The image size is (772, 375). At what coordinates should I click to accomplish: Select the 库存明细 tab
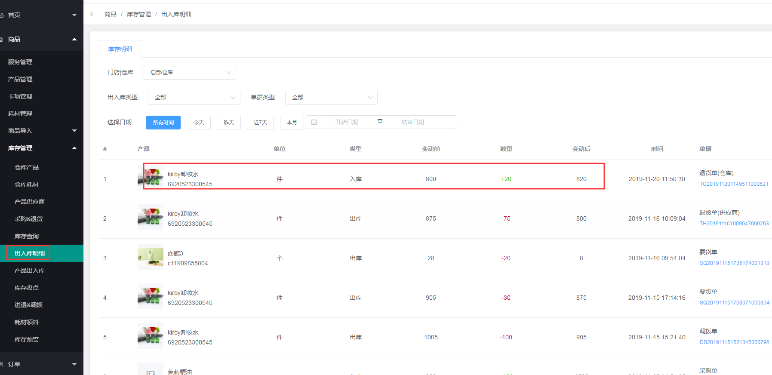(x=120, y=49)
